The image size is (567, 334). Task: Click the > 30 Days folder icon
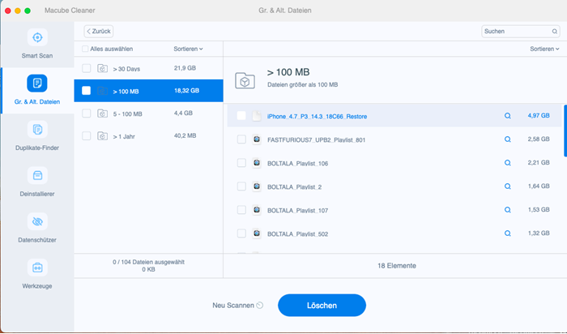coord(102,68)
